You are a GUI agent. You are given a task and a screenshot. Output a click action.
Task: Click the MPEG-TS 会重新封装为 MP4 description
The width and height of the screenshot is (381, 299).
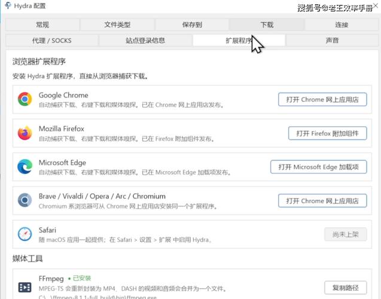[133, 289]
